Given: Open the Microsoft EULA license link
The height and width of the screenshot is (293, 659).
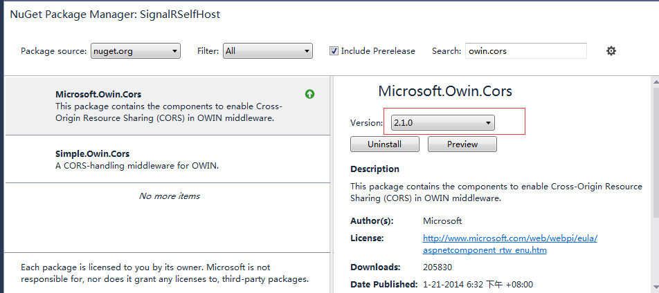Looking at the screenshot, I should click(509, 244).
